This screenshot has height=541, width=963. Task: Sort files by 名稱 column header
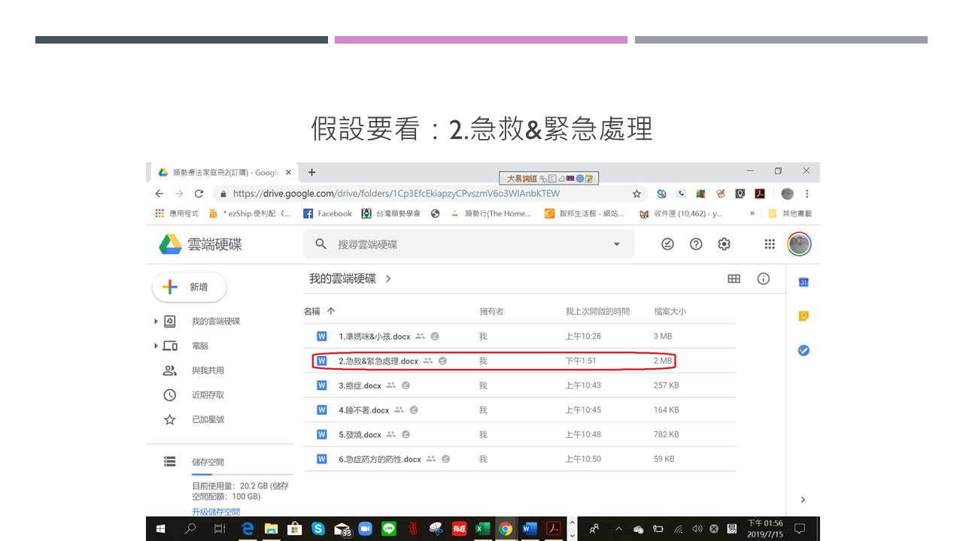click(x=312, y=311)
